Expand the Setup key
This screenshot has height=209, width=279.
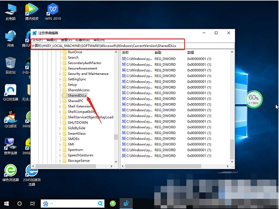60,84
